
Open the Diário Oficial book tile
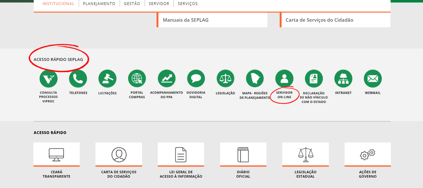click(243, 154)
